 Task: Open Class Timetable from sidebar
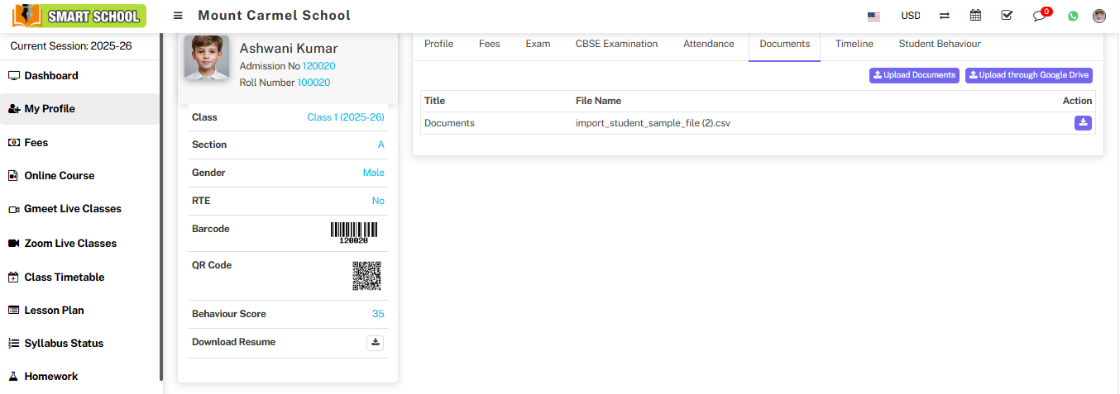[64, 278]
